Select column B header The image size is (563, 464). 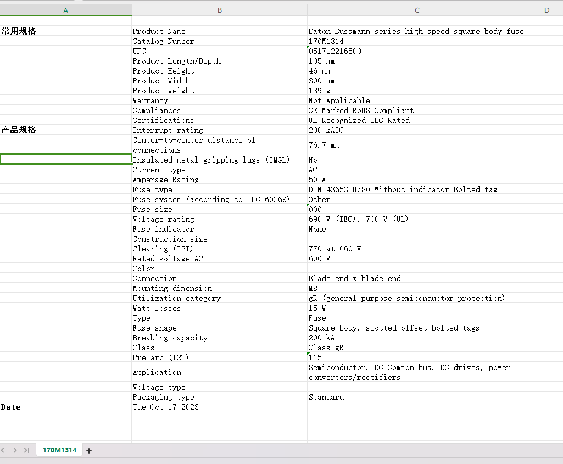click(x=219, y=10)
